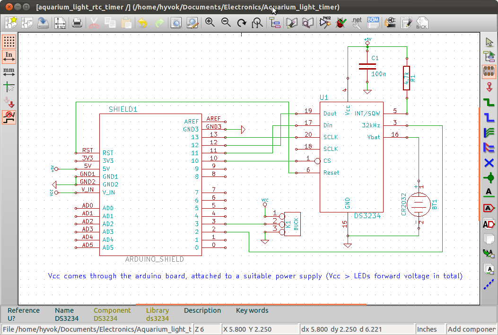The image size is (498, 335).
Task: Zoom in on the schematic
Action: point(210,23)
